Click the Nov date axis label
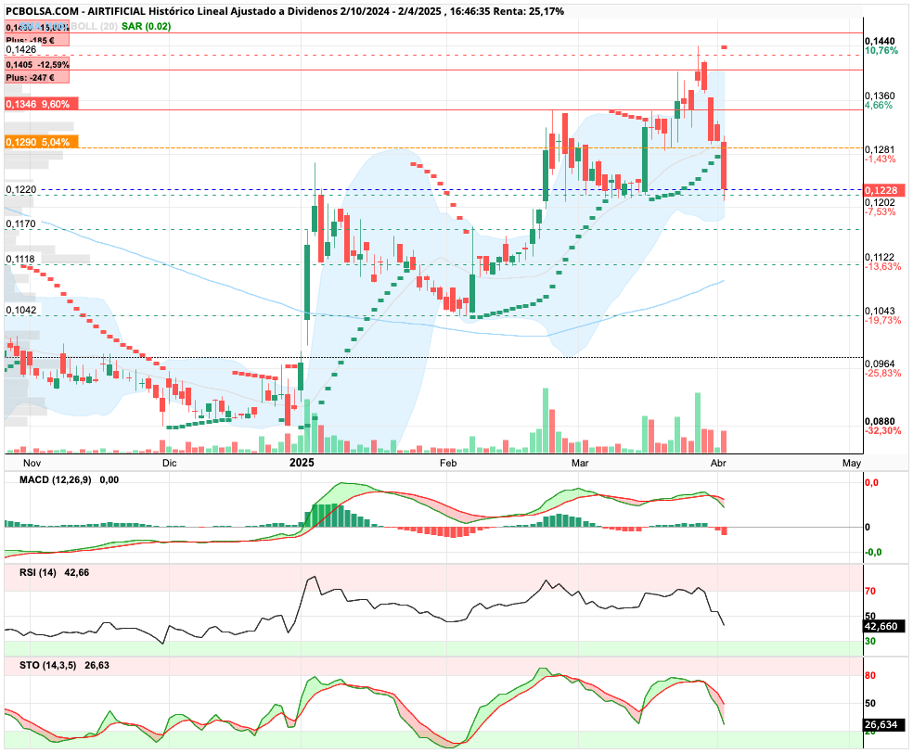Image resolution: width=913 pixels, height=753 pixels. pyautogui.click(x=32, y=463)
